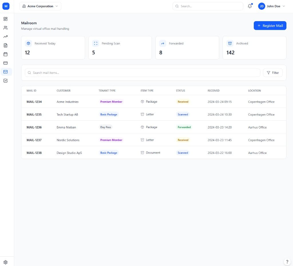Open the help question mark button
This screenshot has width=293, height=266.
pyautogui.click(x=287, y=262)
